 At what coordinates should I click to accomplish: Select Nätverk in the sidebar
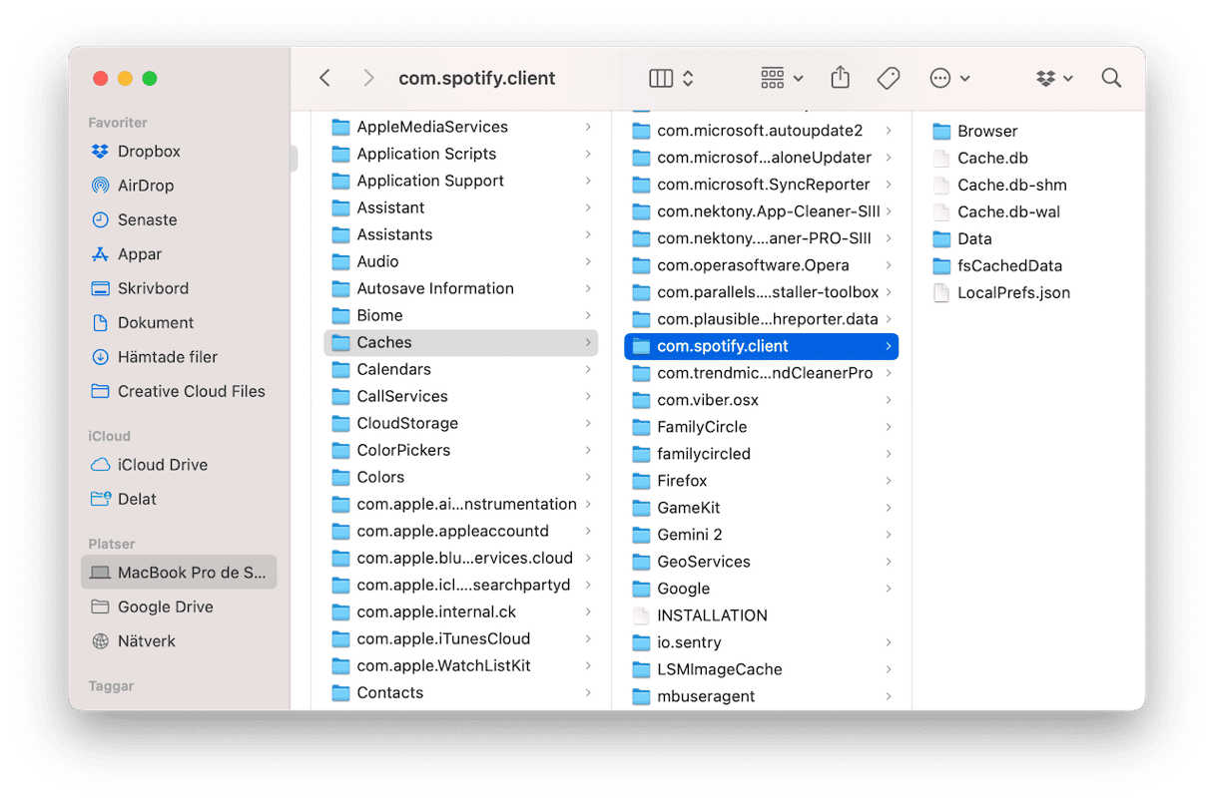146,641
